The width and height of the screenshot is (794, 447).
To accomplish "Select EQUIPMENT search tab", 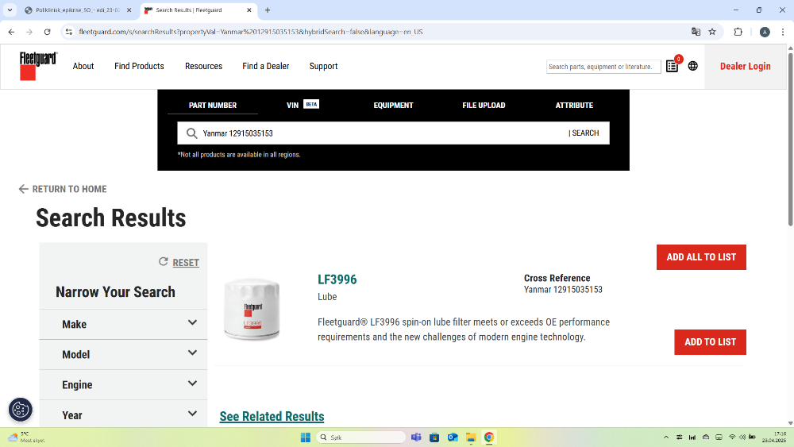I will (394, 106).
